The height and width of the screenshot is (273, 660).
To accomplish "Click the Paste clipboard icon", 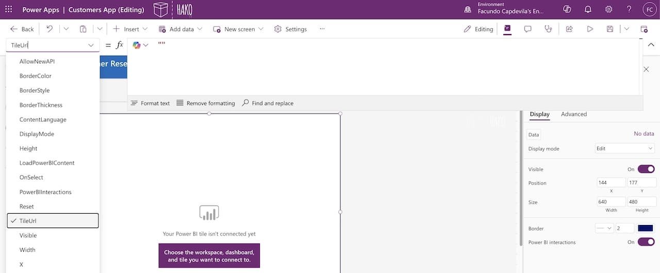I will pos(83,29).
